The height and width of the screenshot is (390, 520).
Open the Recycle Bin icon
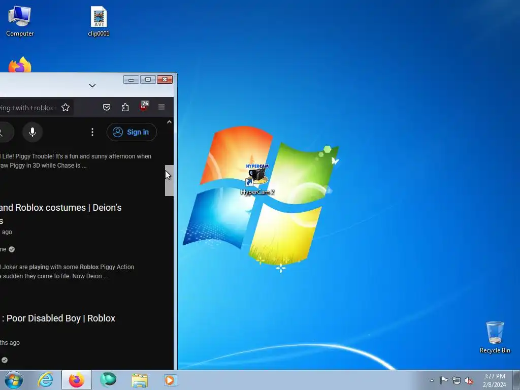click(495, 337)
